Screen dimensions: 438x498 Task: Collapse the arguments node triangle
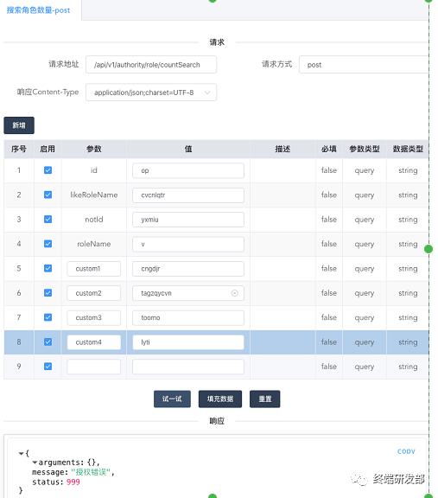(x=35, y=463)
